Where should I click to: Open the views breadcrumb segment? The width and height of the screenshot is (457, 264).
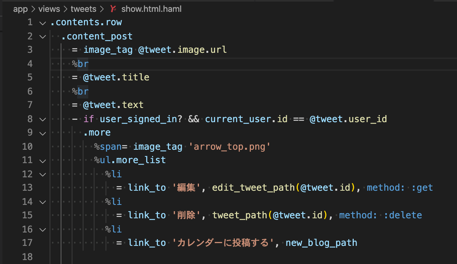coord(49,9)
